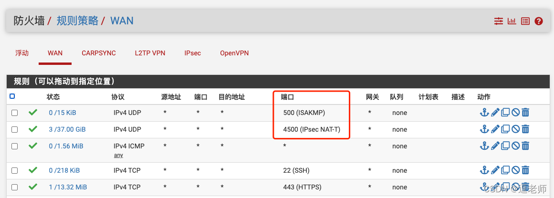Open the 3 /37.00 GiB states link

(67, 129)
